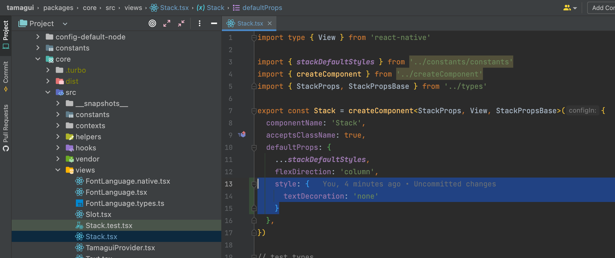The image size is (615, 258).
Task: Collapse the defaultProps fold on line 10
Action: (x=254, y=148)
